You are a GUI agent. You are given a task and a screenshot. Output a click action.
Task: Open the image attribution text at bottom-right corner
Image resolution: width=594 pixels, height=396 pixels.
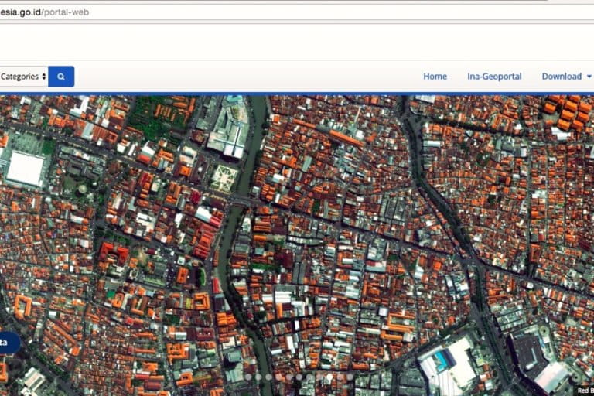[x=585, y=391]
